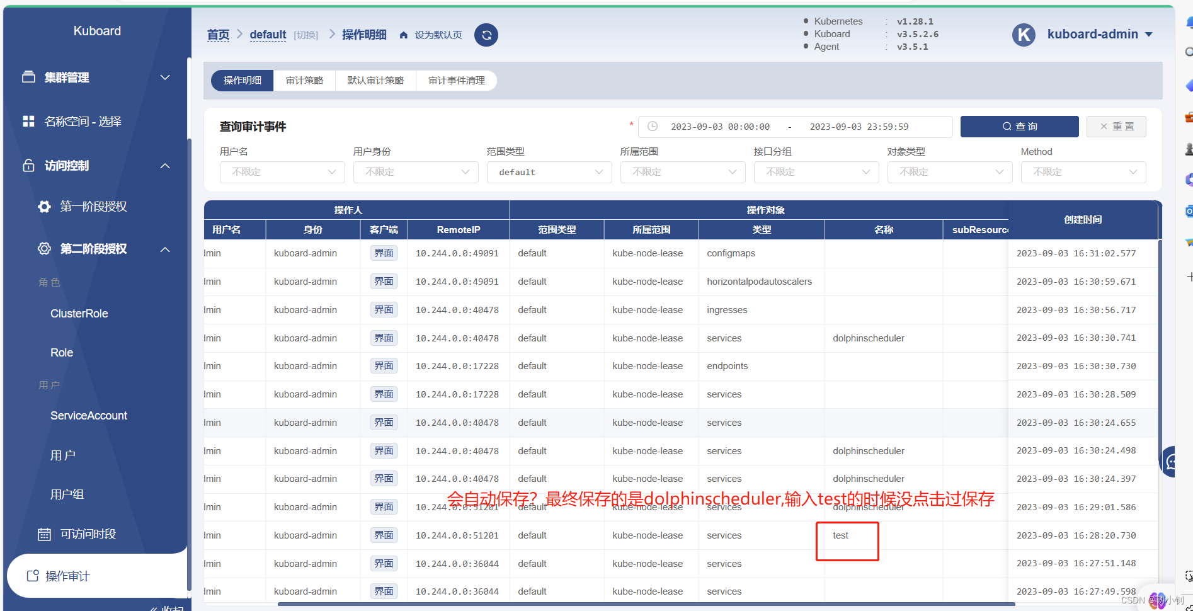Click the 设为默认页 link
Image resolution: width=1193 pixels, height=611 pixels.
tap(438, 35)
